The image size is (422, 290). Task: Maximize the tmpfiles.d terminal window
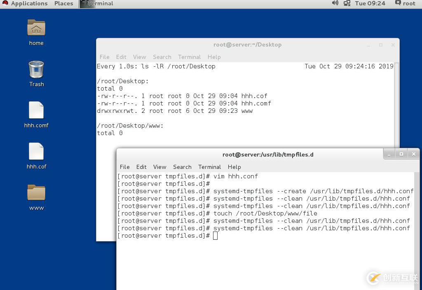[x=401, y=154]
